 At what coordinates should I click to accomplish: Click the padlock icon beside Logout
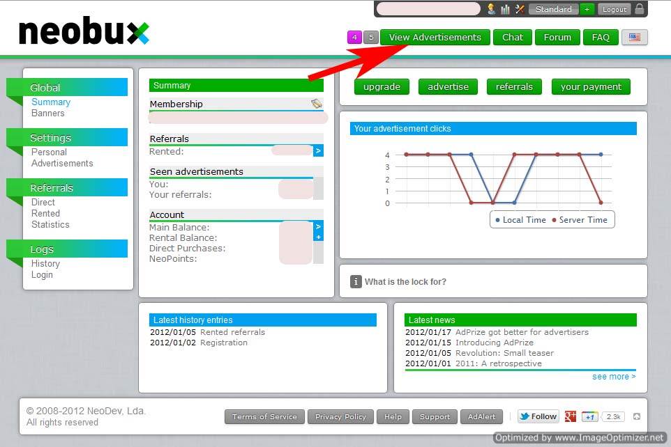coord(640,9)
